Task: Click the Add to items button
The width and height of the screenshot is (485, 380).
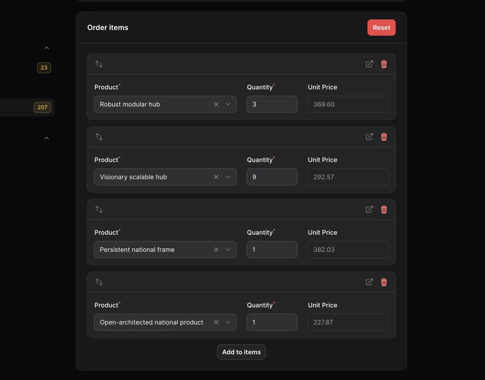Action: point(241,352)
